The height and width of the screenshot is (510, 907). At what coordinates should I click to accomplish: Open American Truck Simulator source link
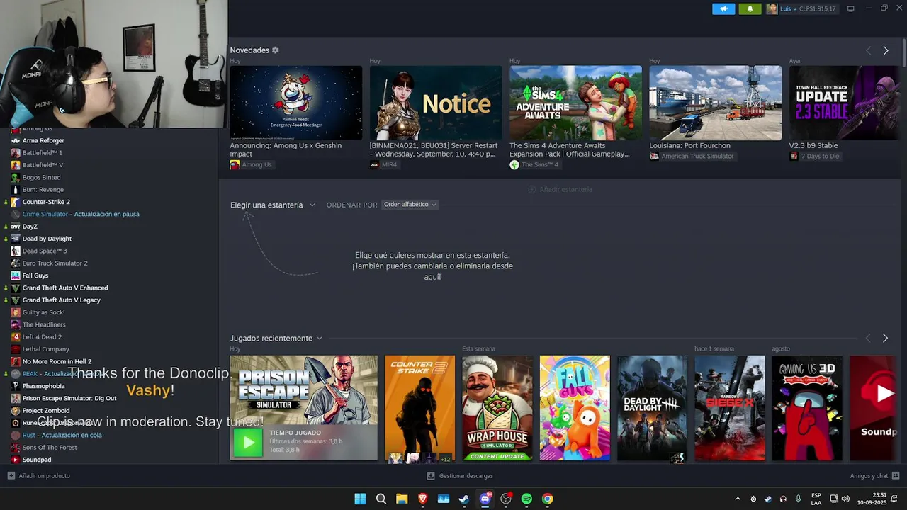(x=697, y=156)
